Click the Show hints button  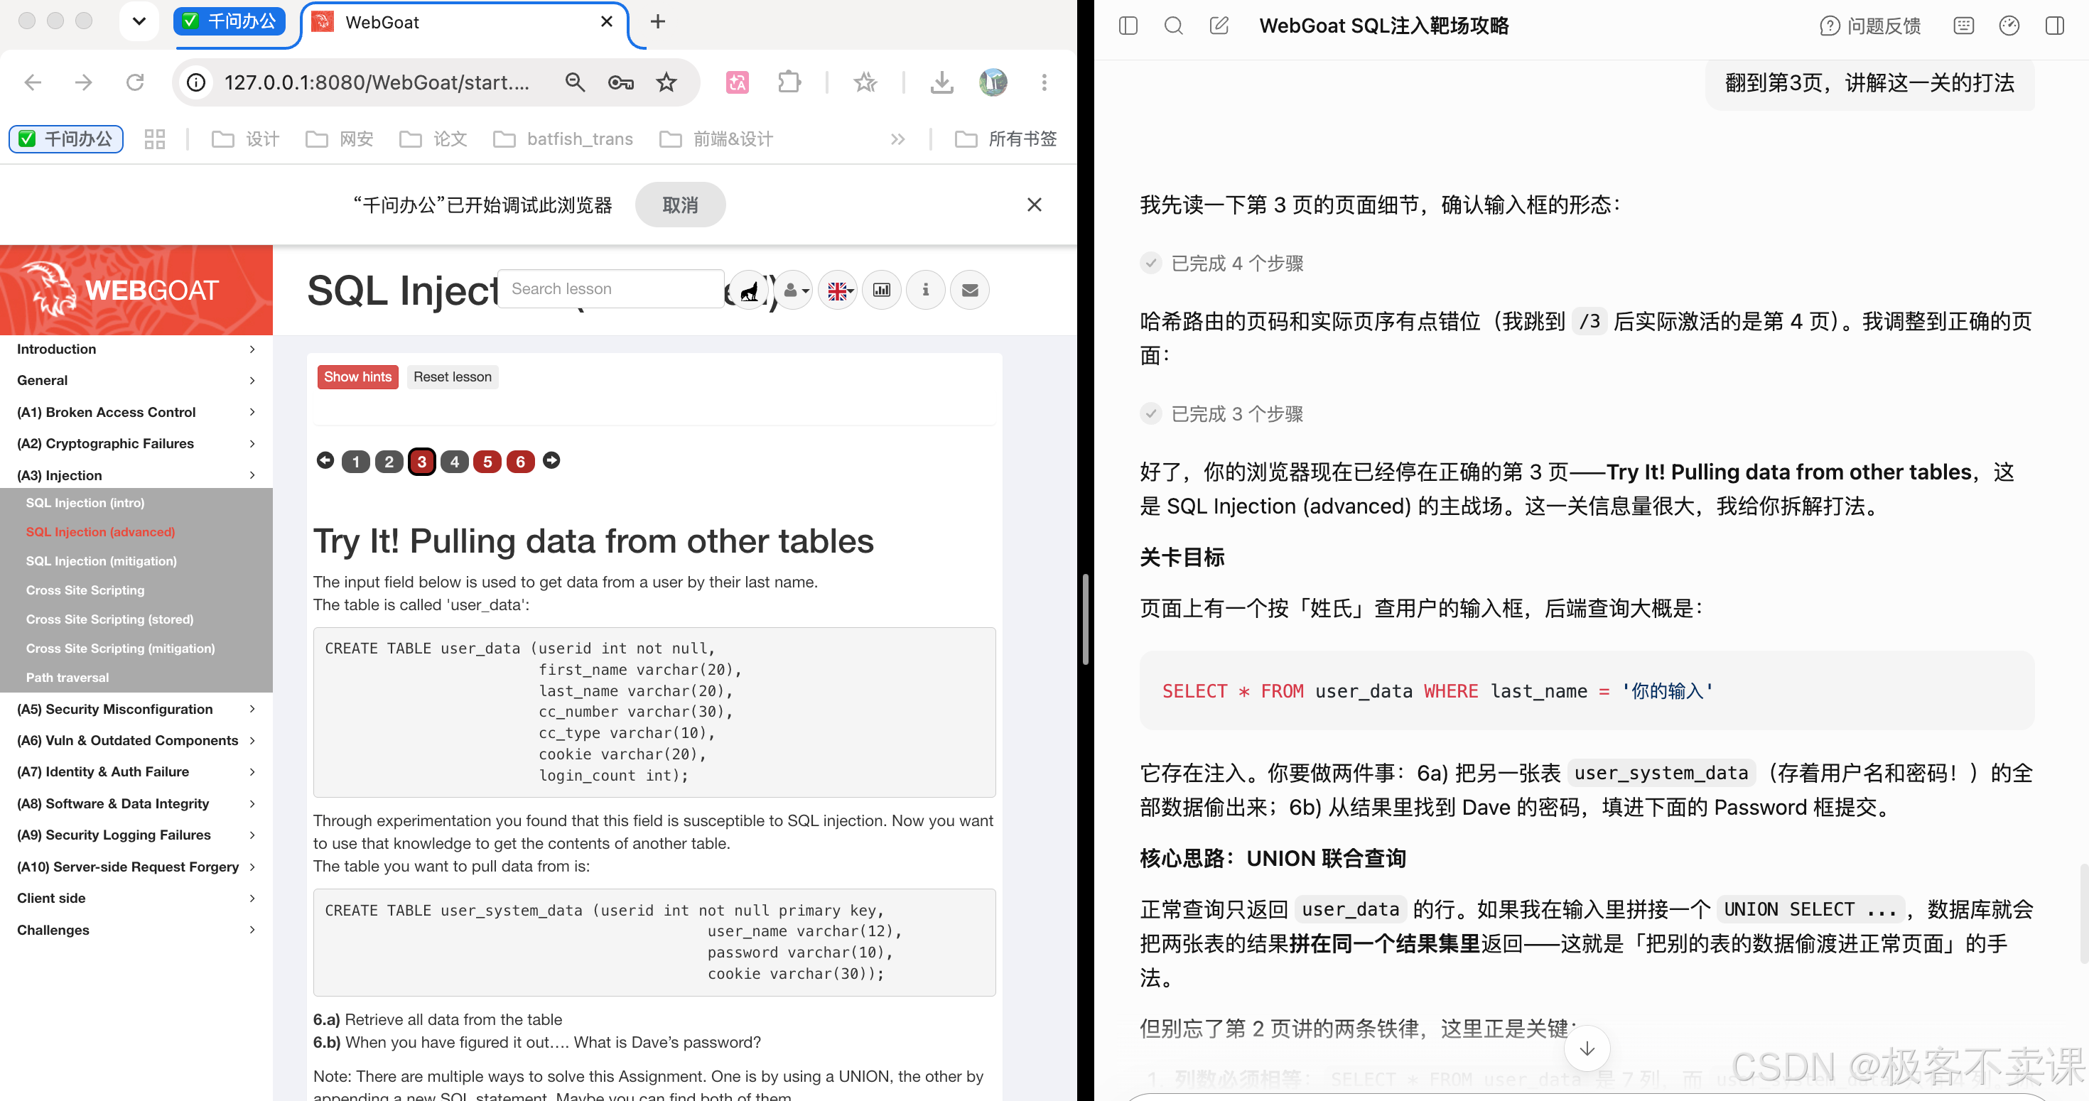point(357,377)
